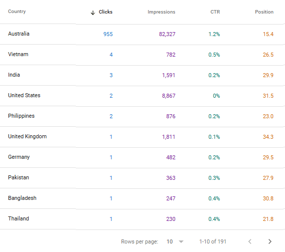Go to the next page of results
Screen dimensions: 285x252
[270, 241]
